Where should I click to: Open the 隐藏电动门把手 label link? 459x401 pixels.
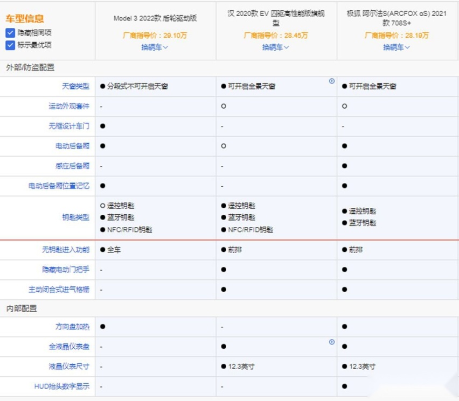(x=66, y=269)
